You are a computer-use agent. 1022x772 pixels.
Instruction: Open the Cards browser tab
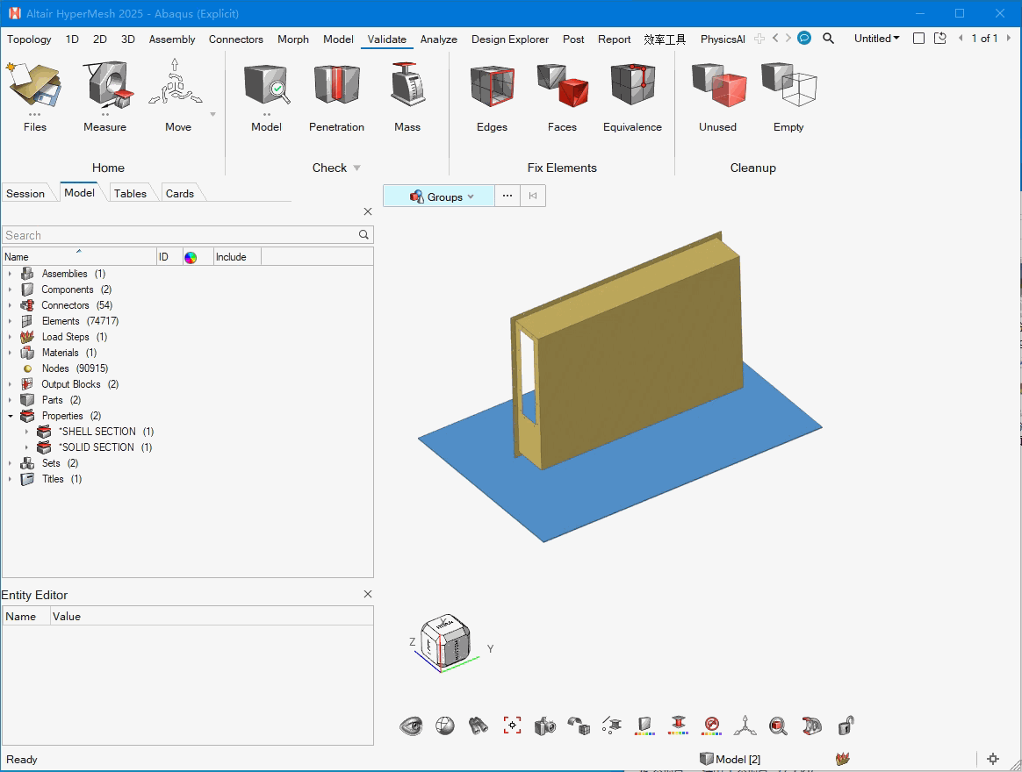coord(180,194)
